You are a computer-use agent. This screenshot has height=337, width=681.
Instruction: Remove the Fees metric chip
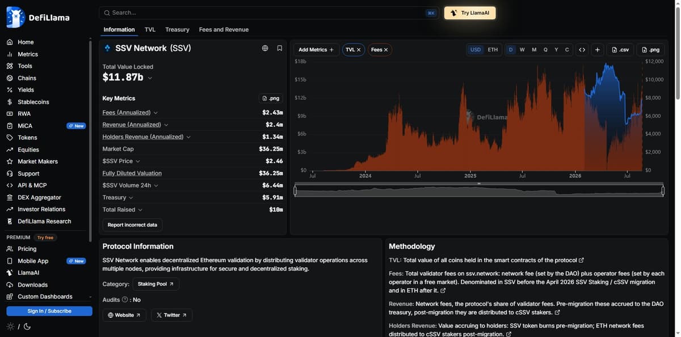386,50
